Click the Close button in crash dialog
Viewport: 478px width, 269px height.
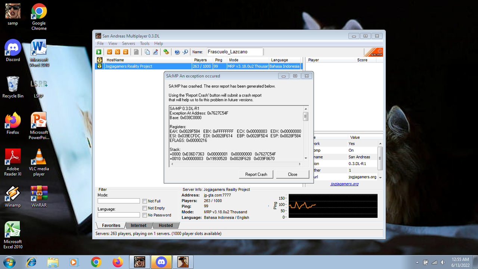pyautogui.click(x=293, y=174)
